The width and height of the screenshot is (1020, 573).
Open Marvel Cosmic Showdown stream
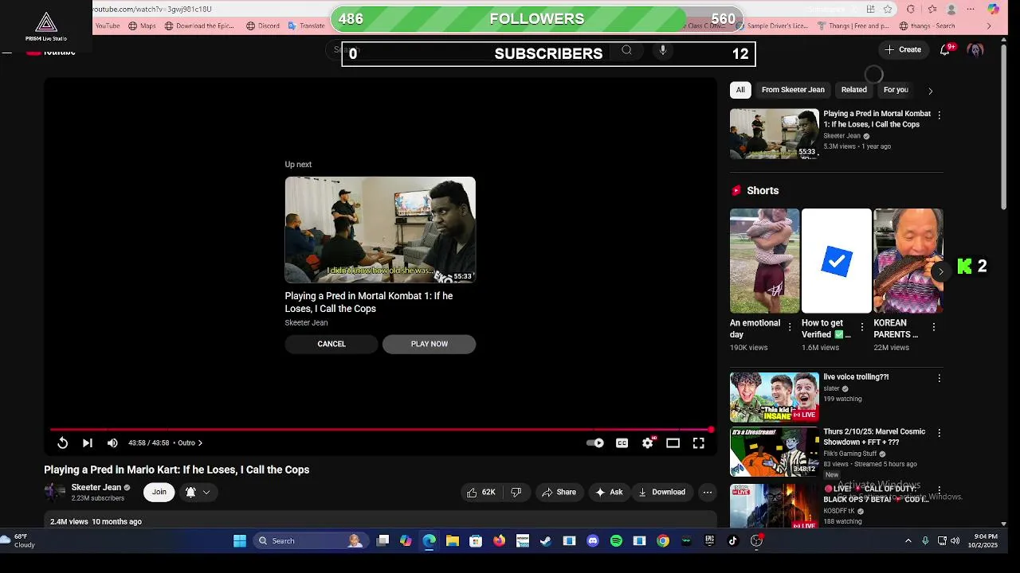[x=774, y=452]
